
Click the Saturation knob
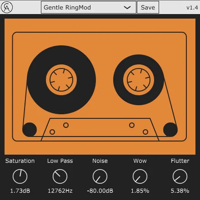tap(20, 176)
